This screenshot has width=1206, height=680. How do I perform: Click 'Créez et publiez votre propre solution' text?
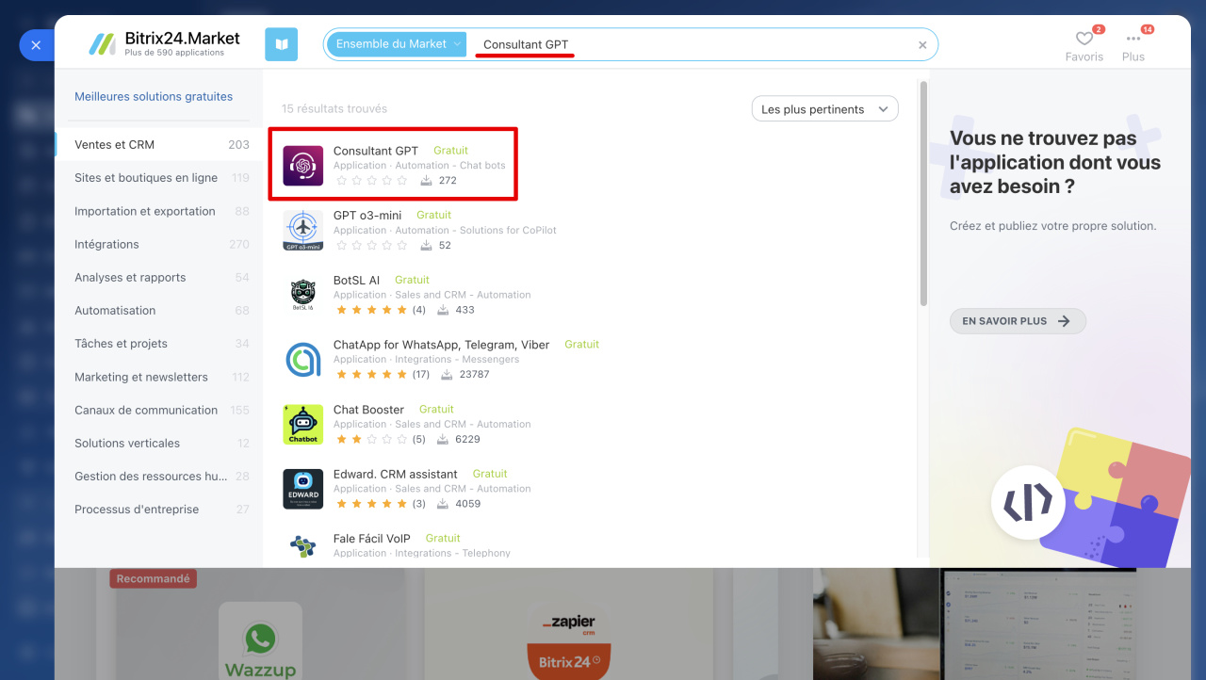point(1052,226)
